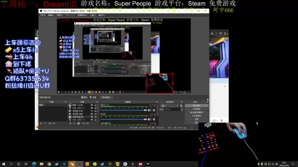This screenshot has height=167, width=298.
Task: Open source 滤镜 (filters) from source toolbar
Action: coord(93,97)
